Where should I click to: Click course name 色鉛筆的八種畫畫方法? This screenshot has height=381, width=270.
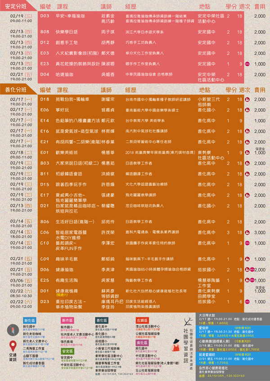click(78, 120)
